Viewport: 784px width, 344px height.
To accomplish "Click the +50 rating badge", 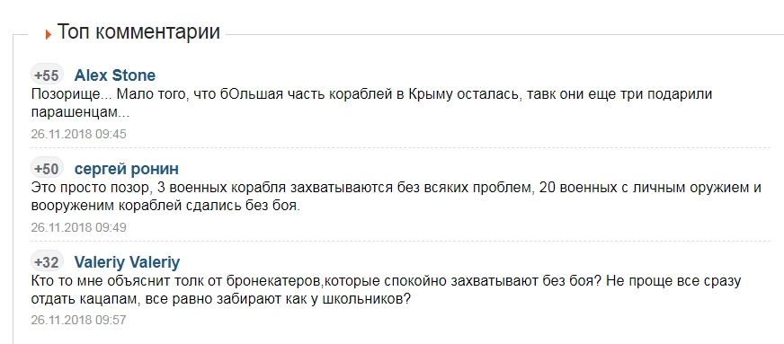I will (x=47, y=169).
